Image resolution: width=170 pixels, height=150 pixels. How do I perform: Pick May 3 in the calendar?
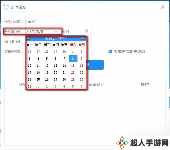29,59
